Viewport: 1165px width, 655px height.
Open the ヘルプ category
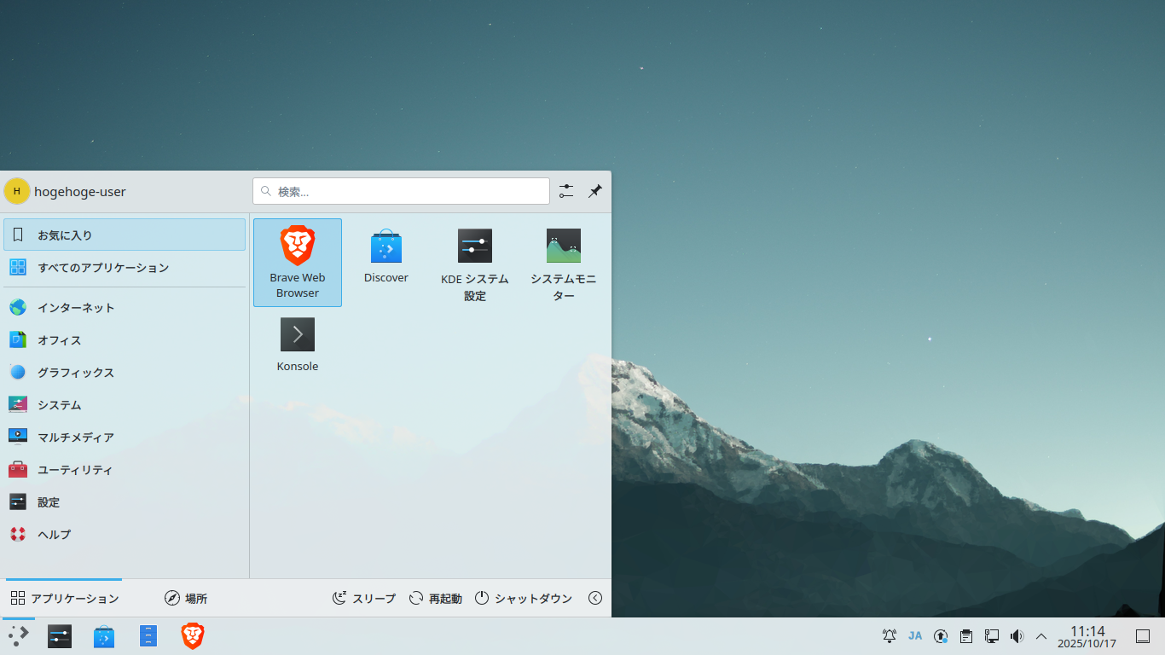[x=125, y=535]
